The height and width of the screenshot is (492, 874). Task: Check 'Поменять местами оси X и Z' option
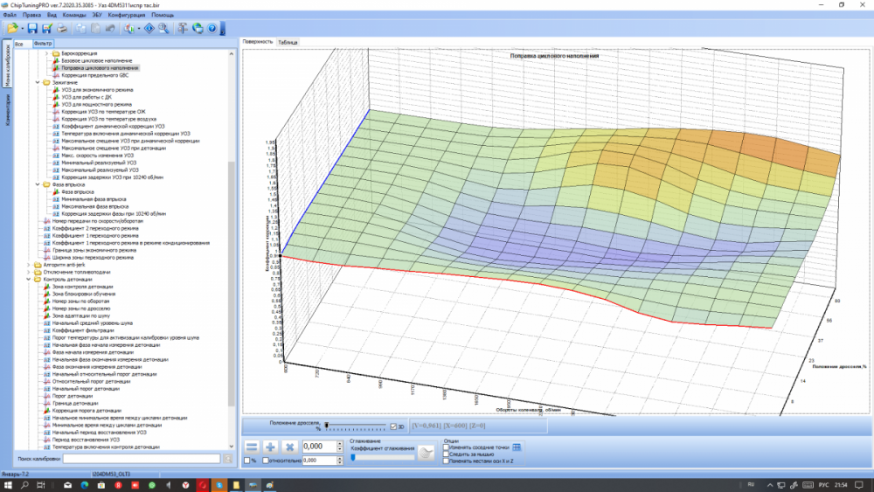tap(447, 461)
